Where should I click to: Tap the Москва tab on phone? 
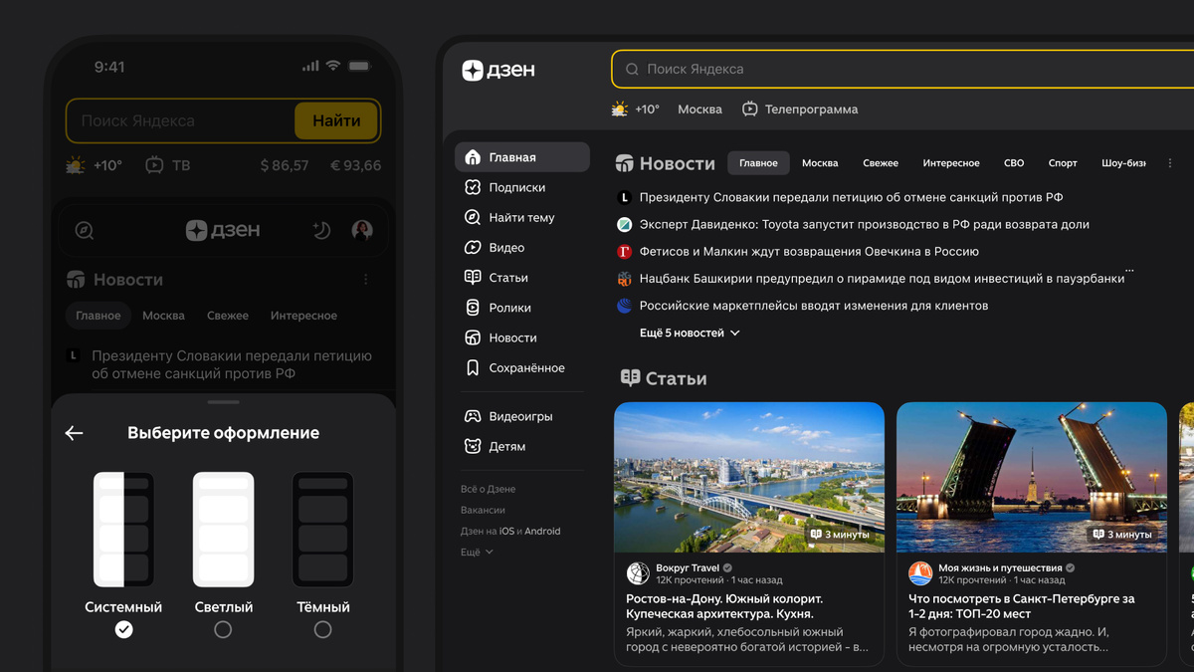click(163, 316)
